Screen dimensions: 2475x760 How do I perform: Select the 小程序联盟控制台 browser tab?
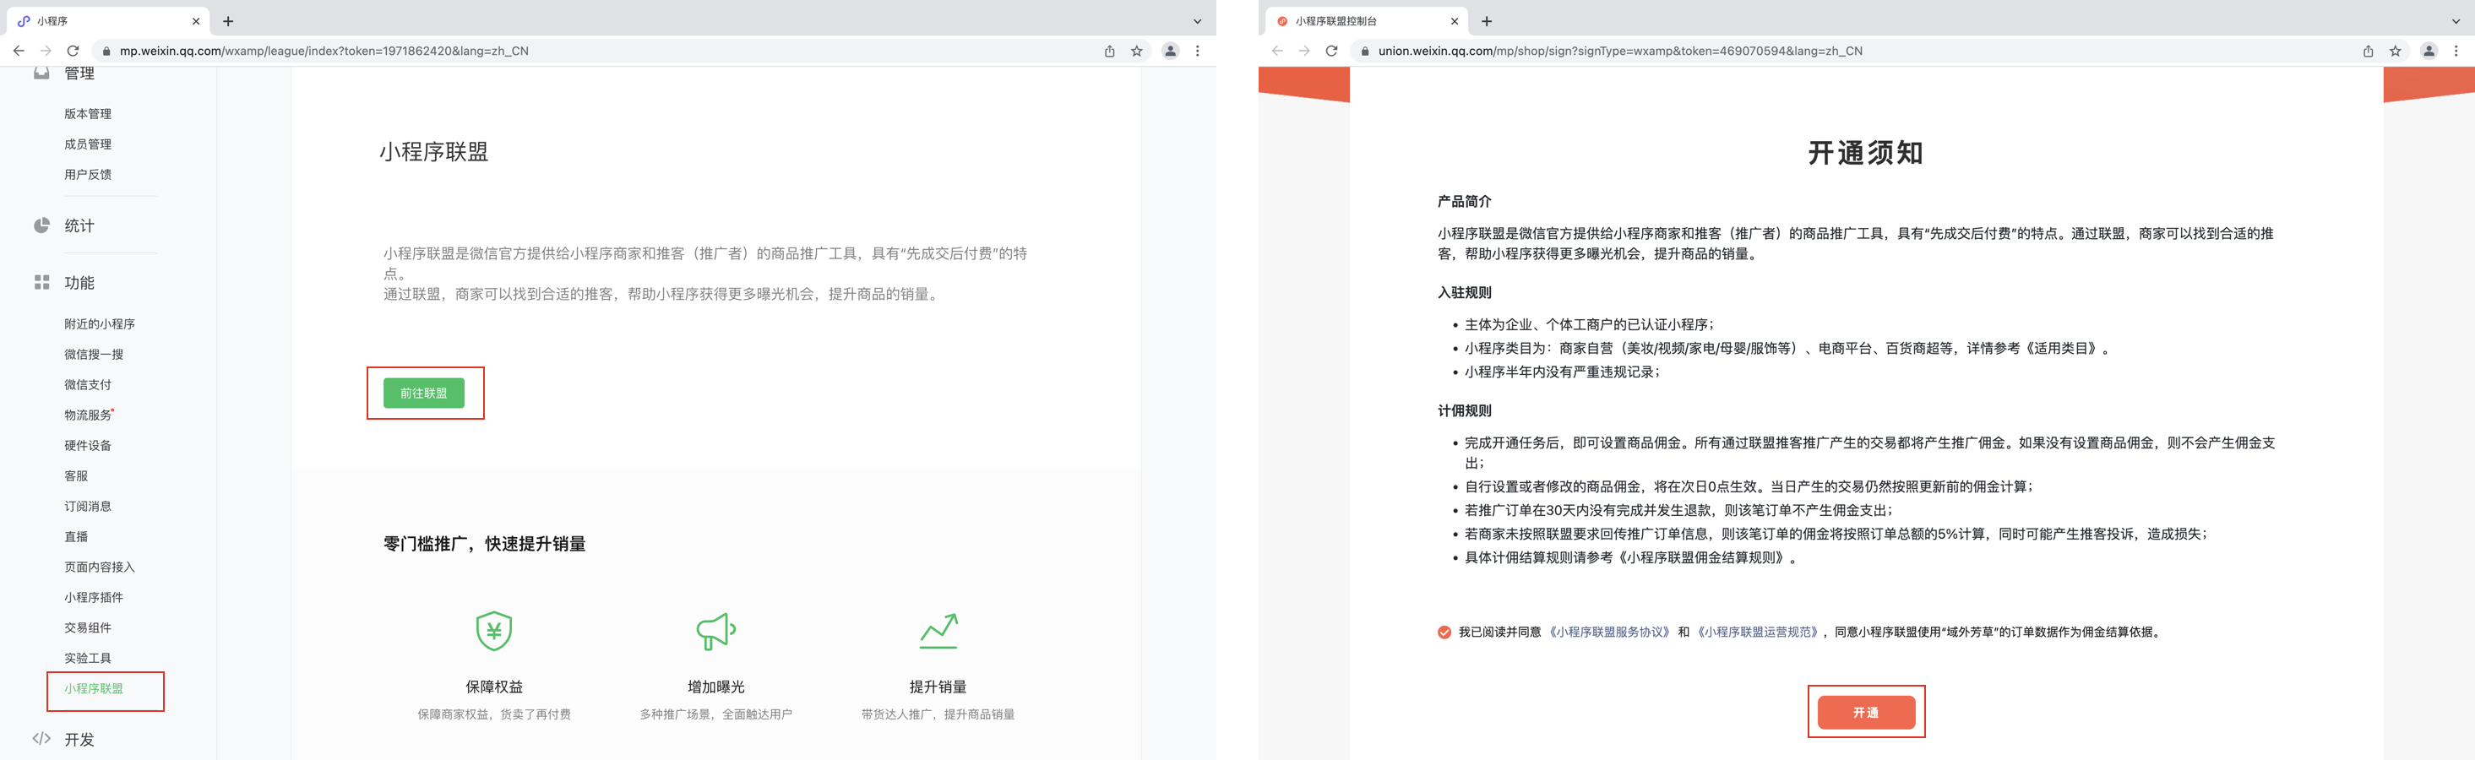[1366, 21]
